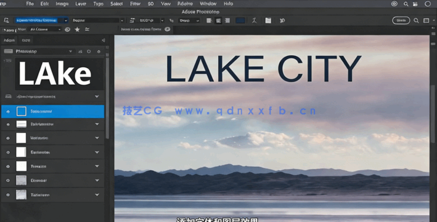The width and height of the screenshot is (437, 222).
Task: Select the blue thumbnail of the highlighted layer
Action: tap(22, 111)
